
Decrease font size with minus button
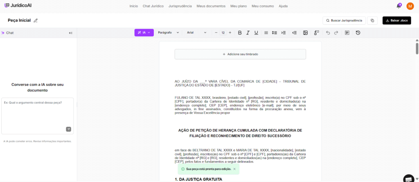click(216, 33)
